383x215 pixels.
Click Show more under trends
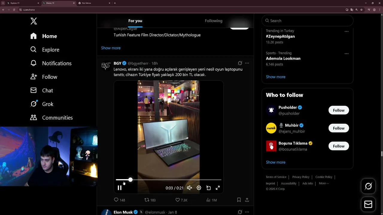[x=276, y=77]
